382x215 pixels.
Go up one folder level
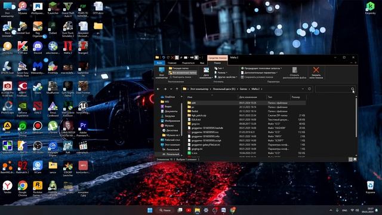(x=177, y=89)
